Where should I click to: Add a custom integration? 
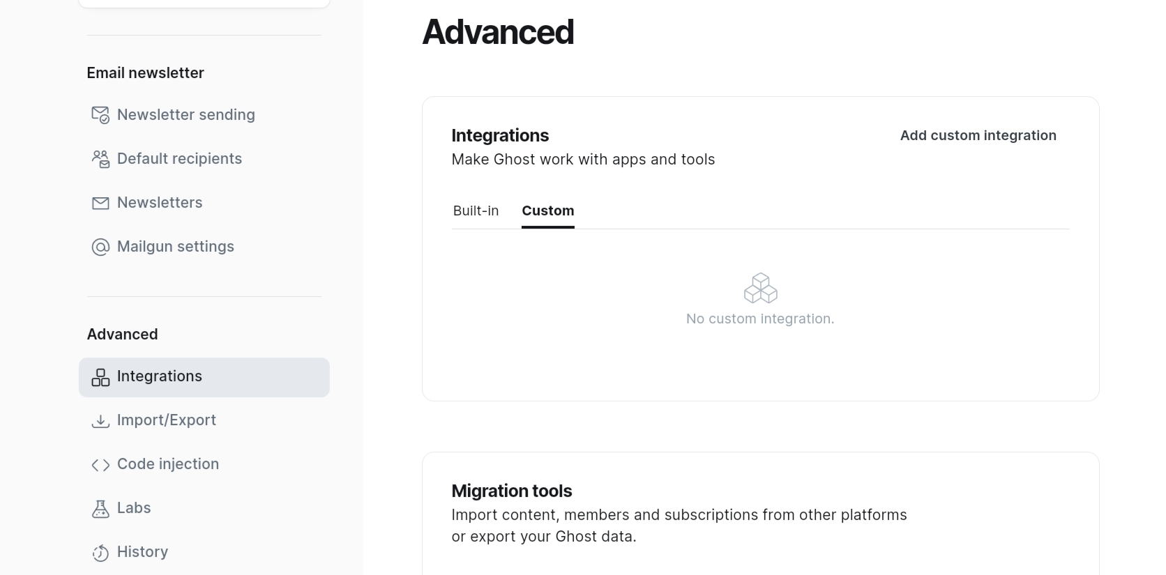point(978,135)
